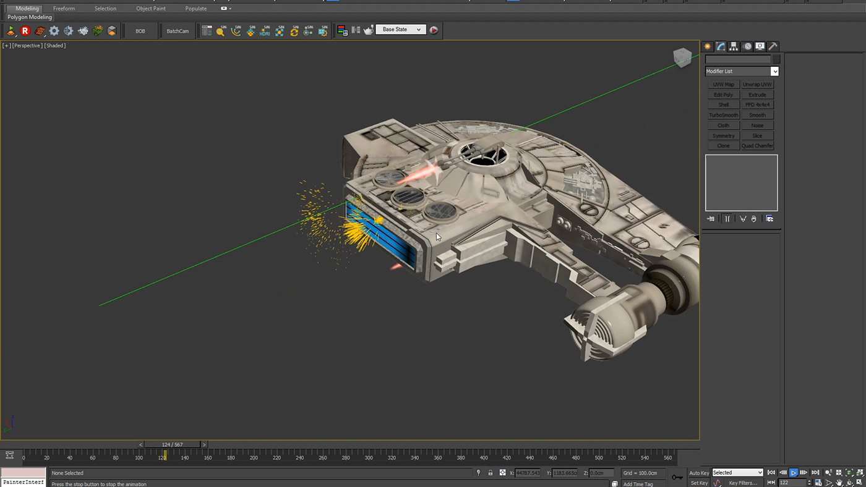Click the object color swatch
Screen dimensions: 866x487
[x=776, y=59]
